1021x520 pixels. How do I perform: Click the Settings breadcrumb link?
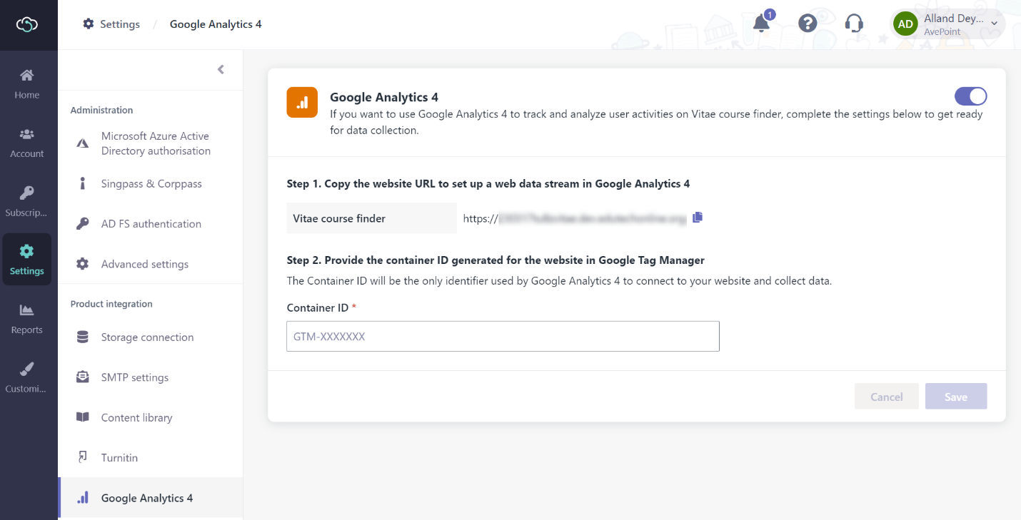click(120, 24)
